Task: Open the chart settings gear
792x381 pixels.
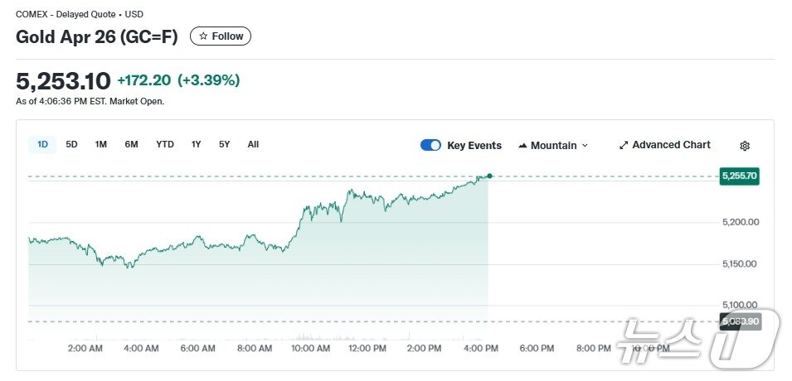Action: (745, 146)
